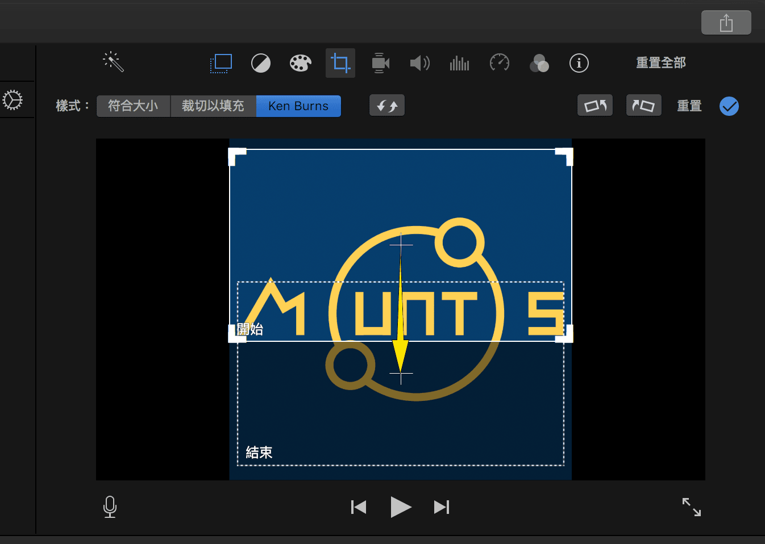The height and width of the screenshot is (544, 765).
Task: Rotate the clip counterclockwise
Action: [x=595, y=106]
